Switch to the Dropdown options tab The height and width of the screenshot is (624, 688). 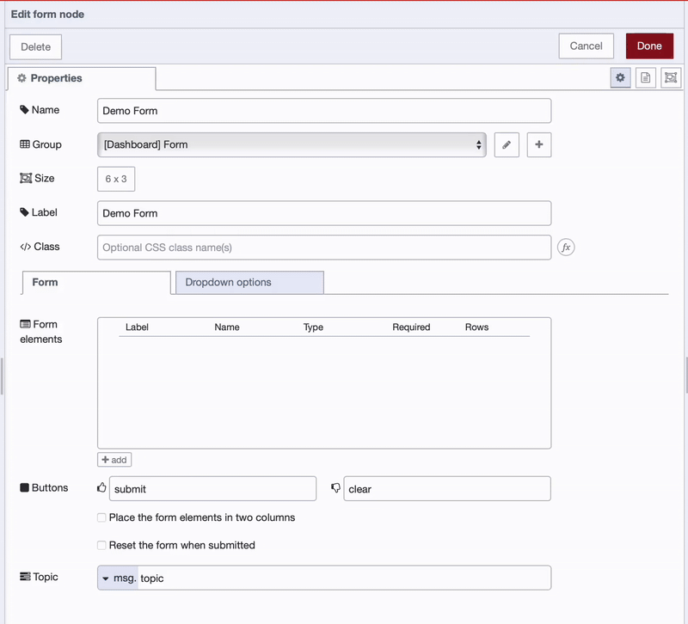tap(249, 282)
